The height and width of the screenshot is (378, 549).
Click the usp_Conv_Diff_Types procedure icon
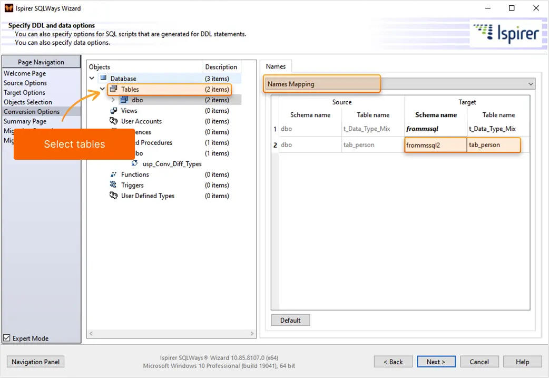134,163
